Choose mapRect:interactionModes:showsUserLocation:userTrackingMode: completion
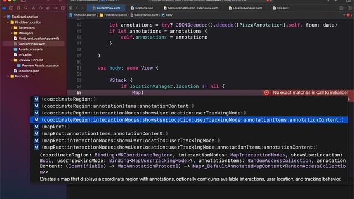 189,140
